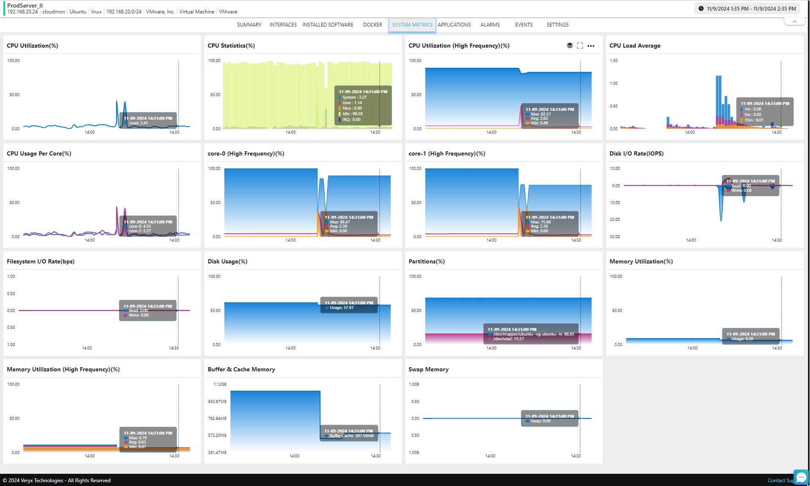Open the Settings tab

point(557,25)
